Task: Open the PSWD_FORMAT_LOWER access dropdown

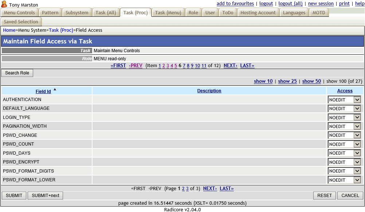Action: click(344, 180)
